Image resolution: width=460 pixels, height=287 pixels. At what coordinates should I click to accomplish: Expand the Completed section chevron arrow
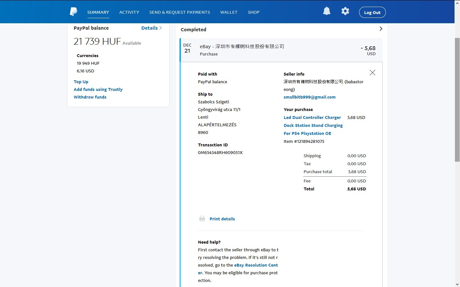click(x=381, y=29)
